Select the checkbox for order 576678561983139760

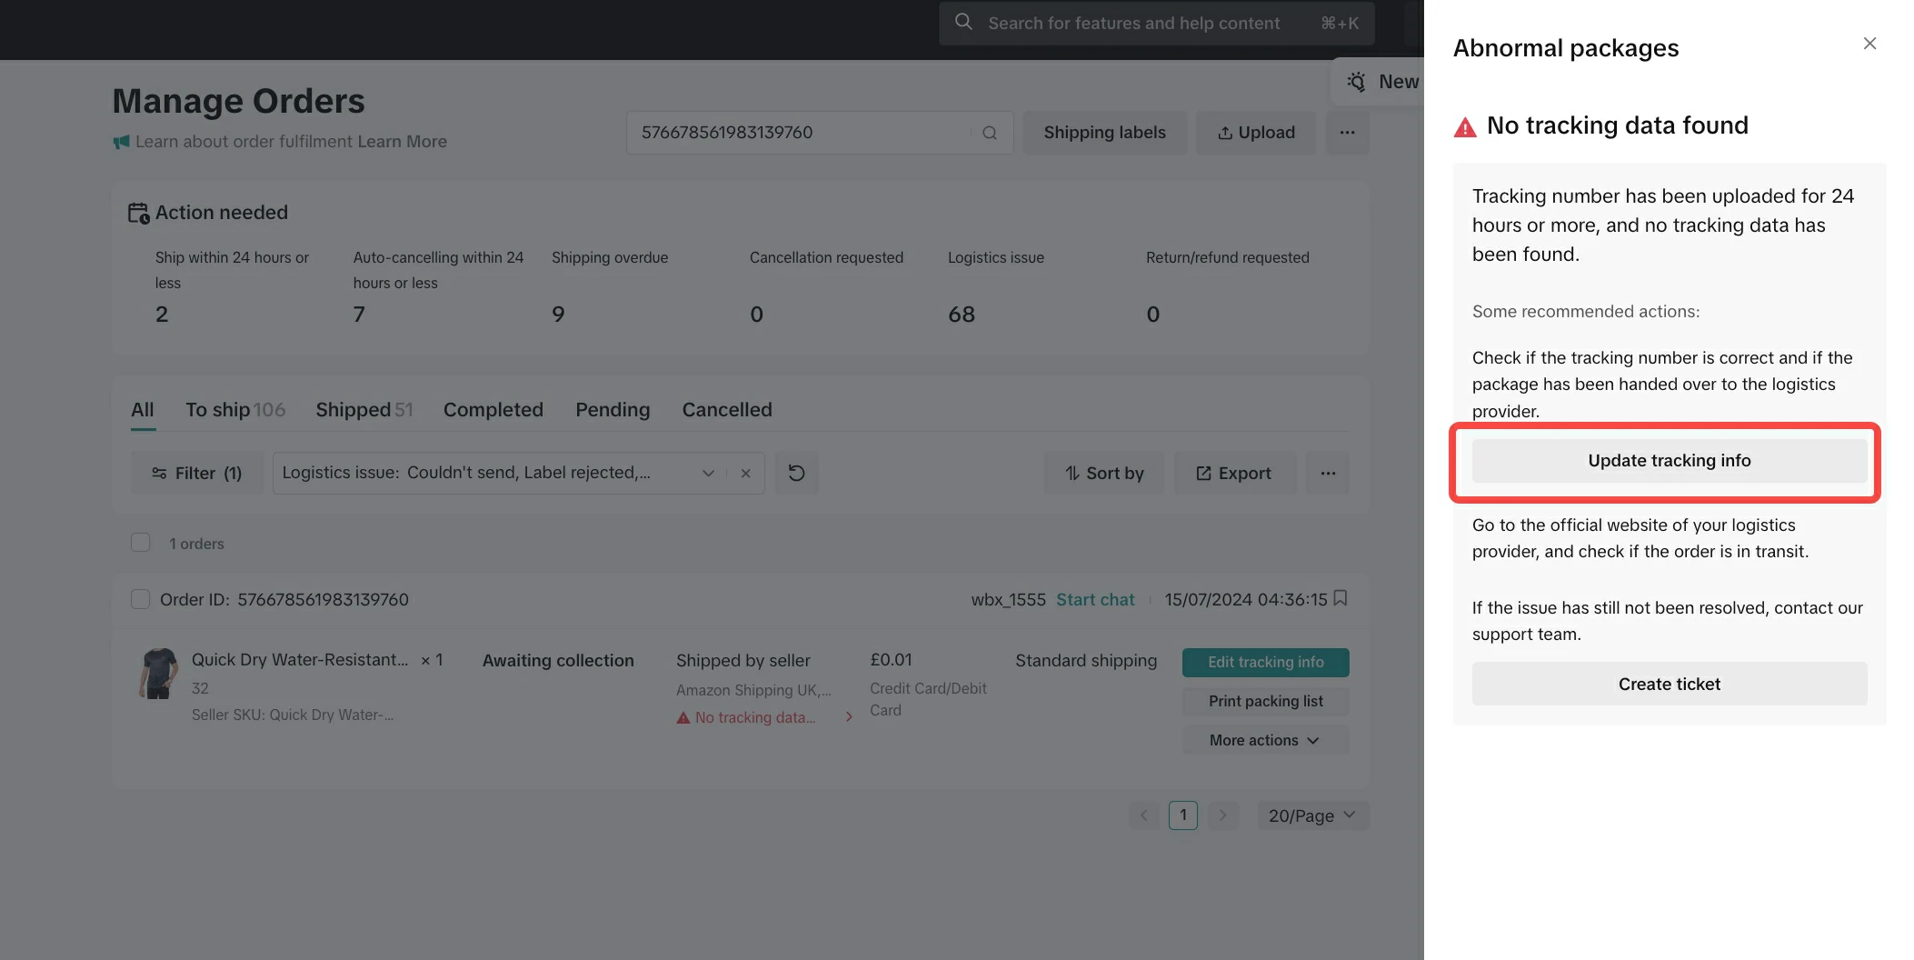coord(141,599)
